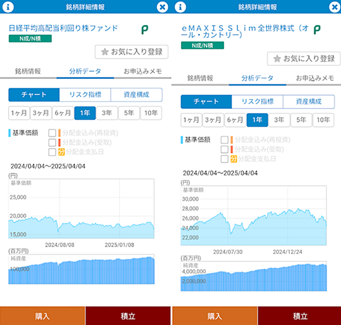Switch to 資産構成 in left panel
The width and height of the screenshot is (341, 325).
[136, 95]
